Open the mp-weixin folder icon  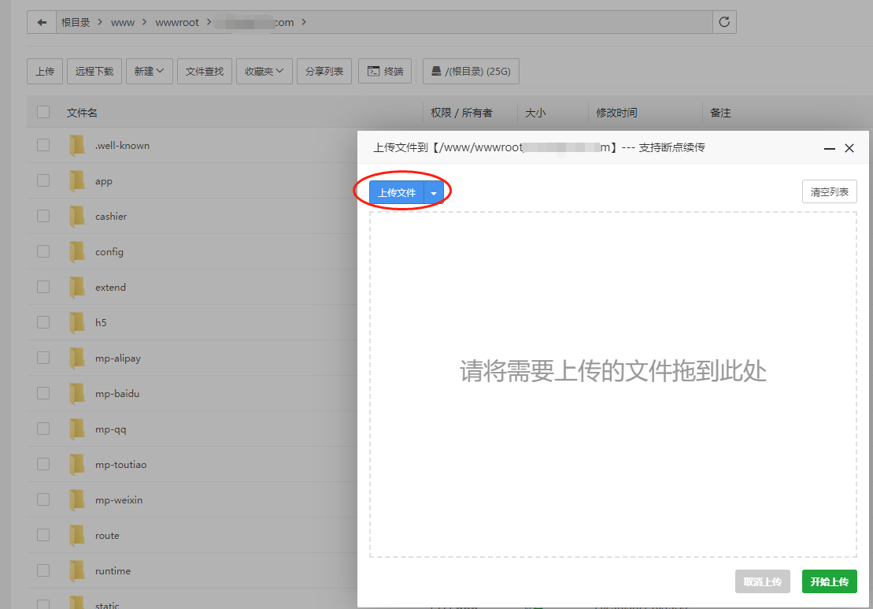[x=77, y=499]
